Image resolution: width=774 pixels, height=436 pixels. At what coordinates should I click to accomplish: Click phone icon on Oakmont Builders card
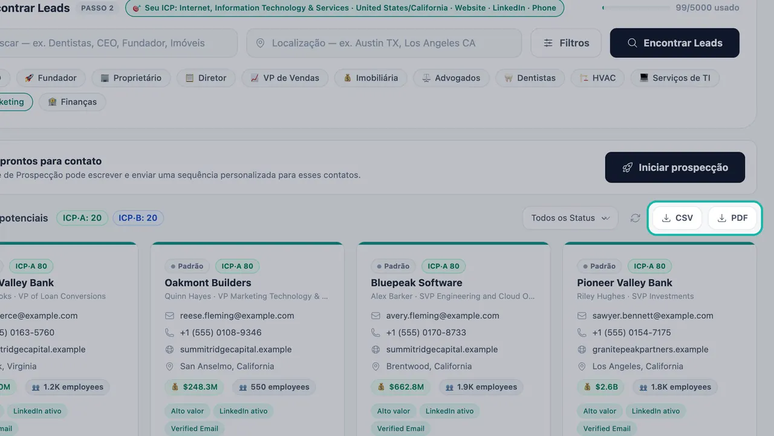pos(169,333)
